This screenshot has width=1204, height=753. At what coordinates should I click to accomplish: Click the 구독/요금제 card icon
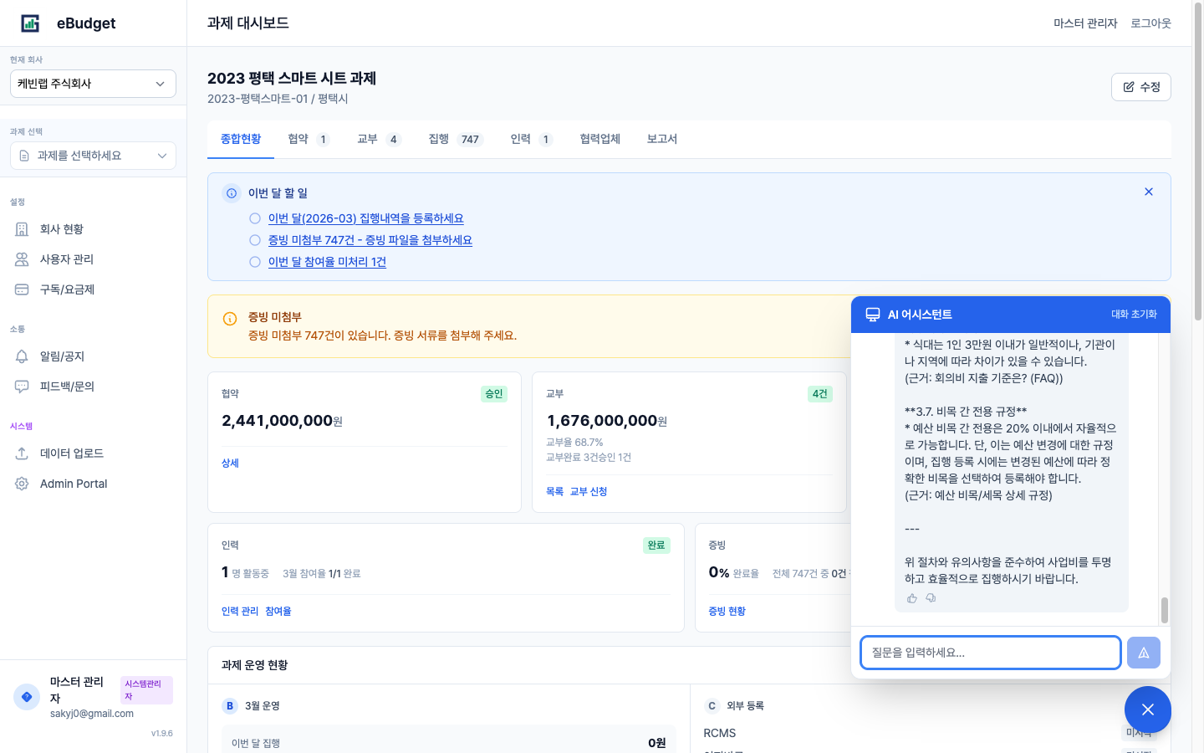click(x=21, y=289)
